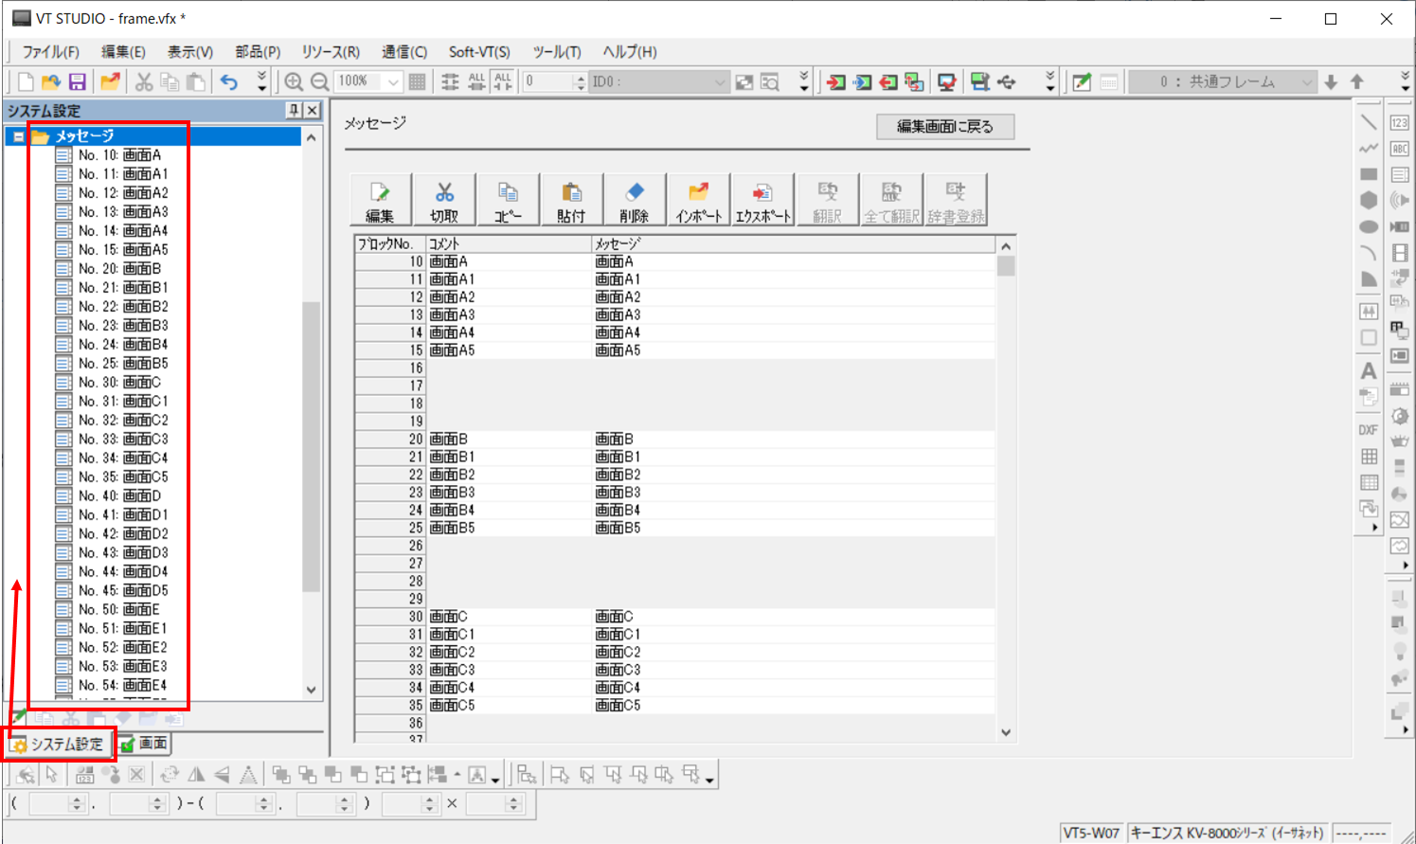
Task: Click the 切取 (Cut) scissors icon
Action: (444, 200)
